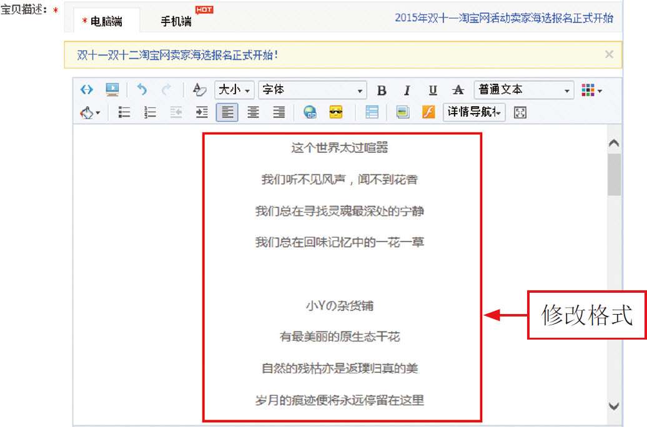Viewport: 647px width, 427px height.
Task: Close the yellow notice banner
Action: [x=609, y=54]
